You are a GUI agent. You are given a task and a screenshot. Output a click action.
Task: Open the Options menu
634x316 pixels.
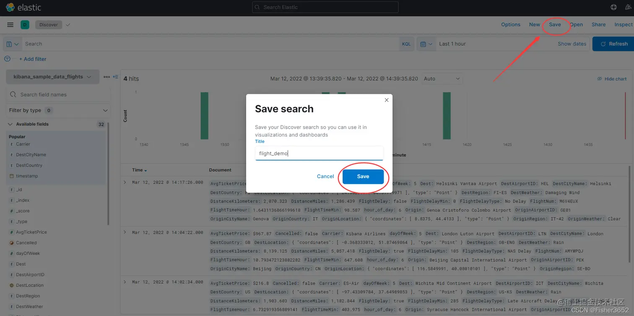pos(511,25)
